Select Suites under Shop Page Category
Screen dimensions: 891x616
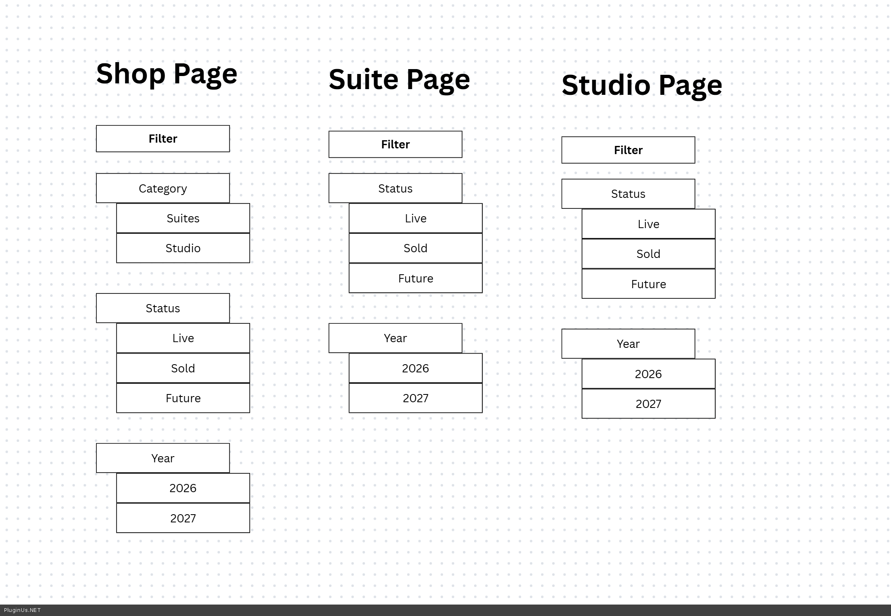[x=183, y=218]
